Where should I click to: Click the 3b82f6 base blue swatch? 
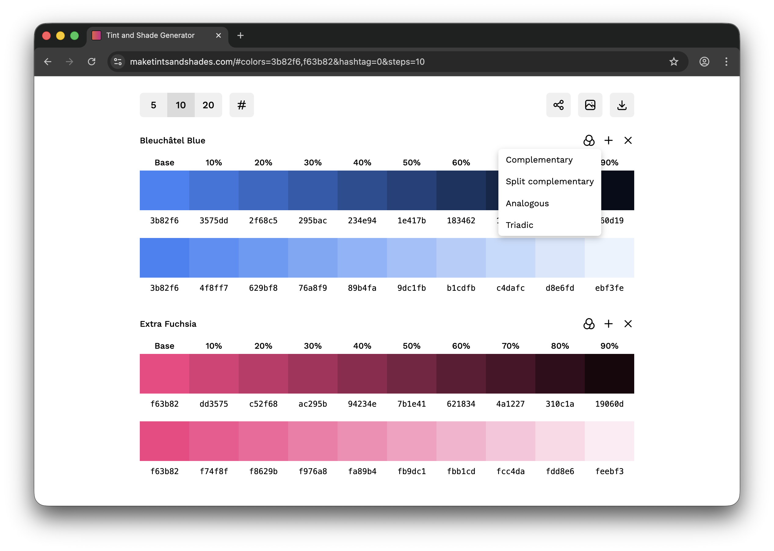[x=164, y=190]
